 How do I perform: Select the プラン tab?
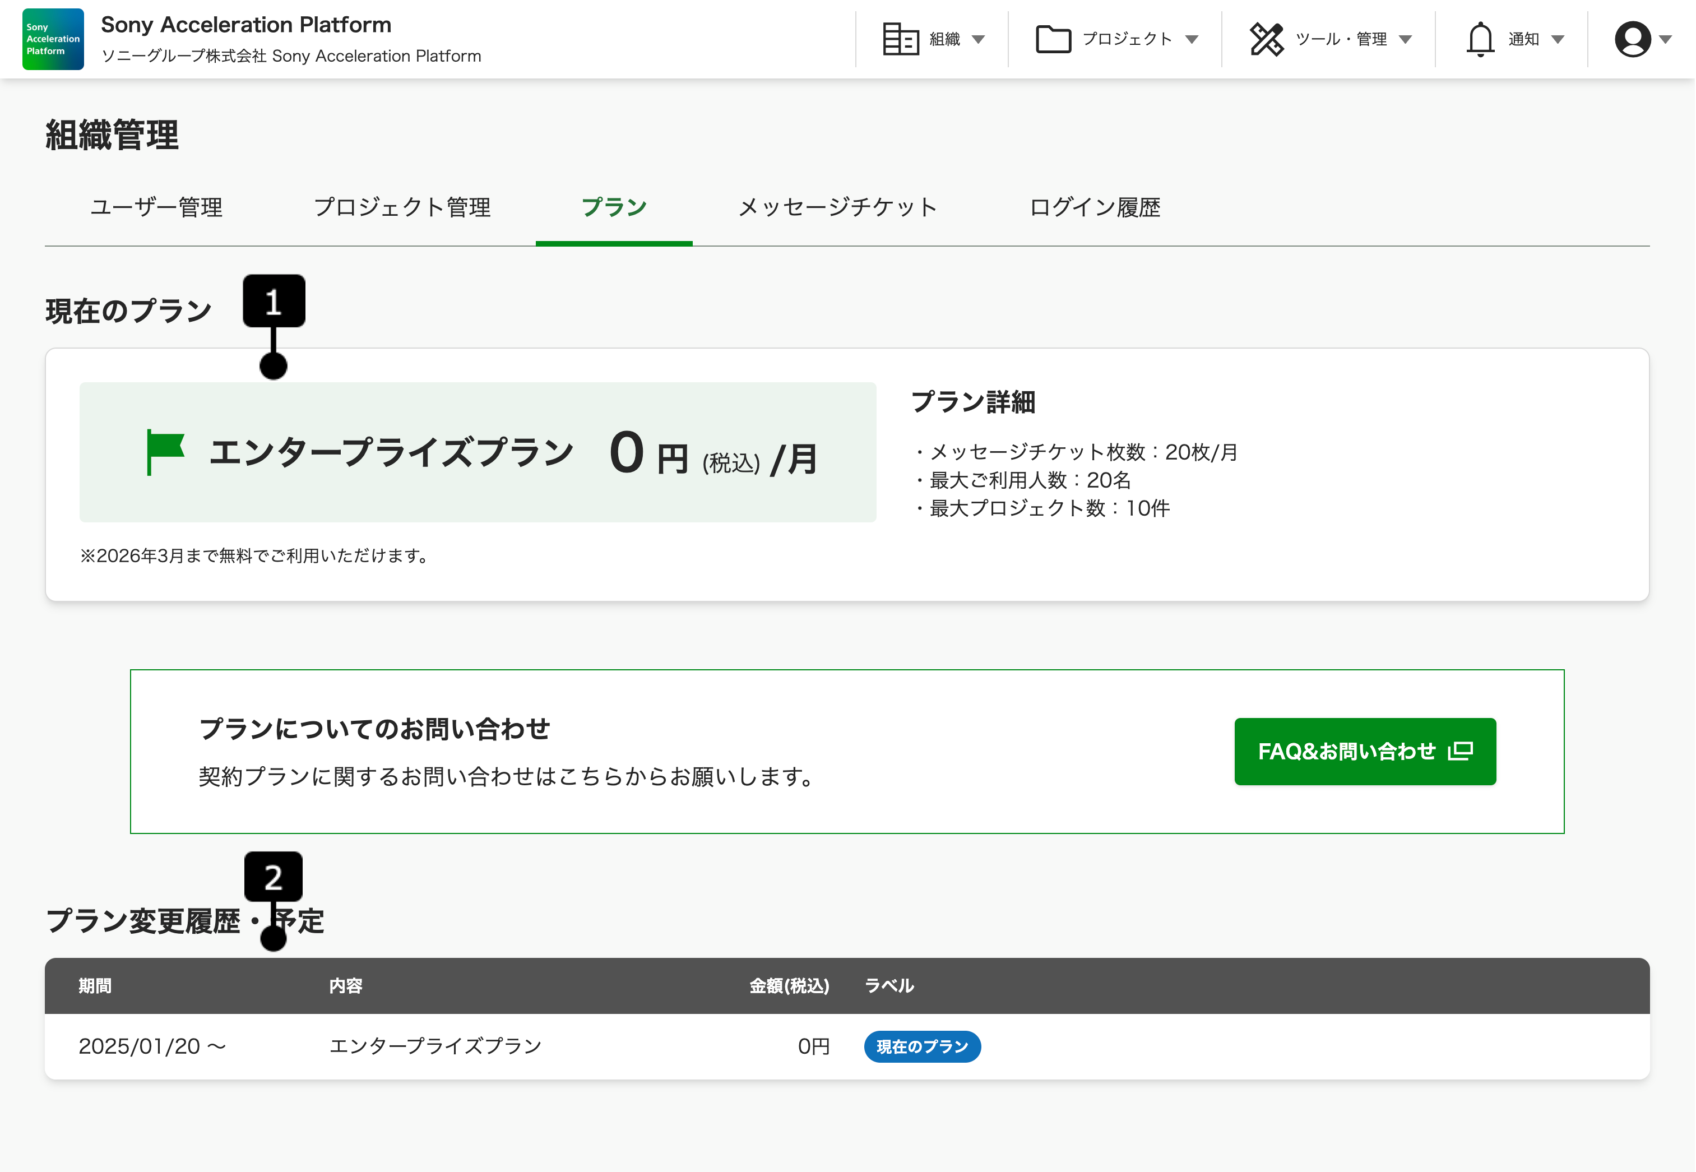[x=614, y=207]
